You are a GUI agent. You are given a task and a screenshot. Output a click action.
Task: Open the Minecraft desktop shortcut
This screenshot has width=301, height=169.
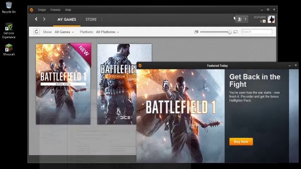[8, 50]
